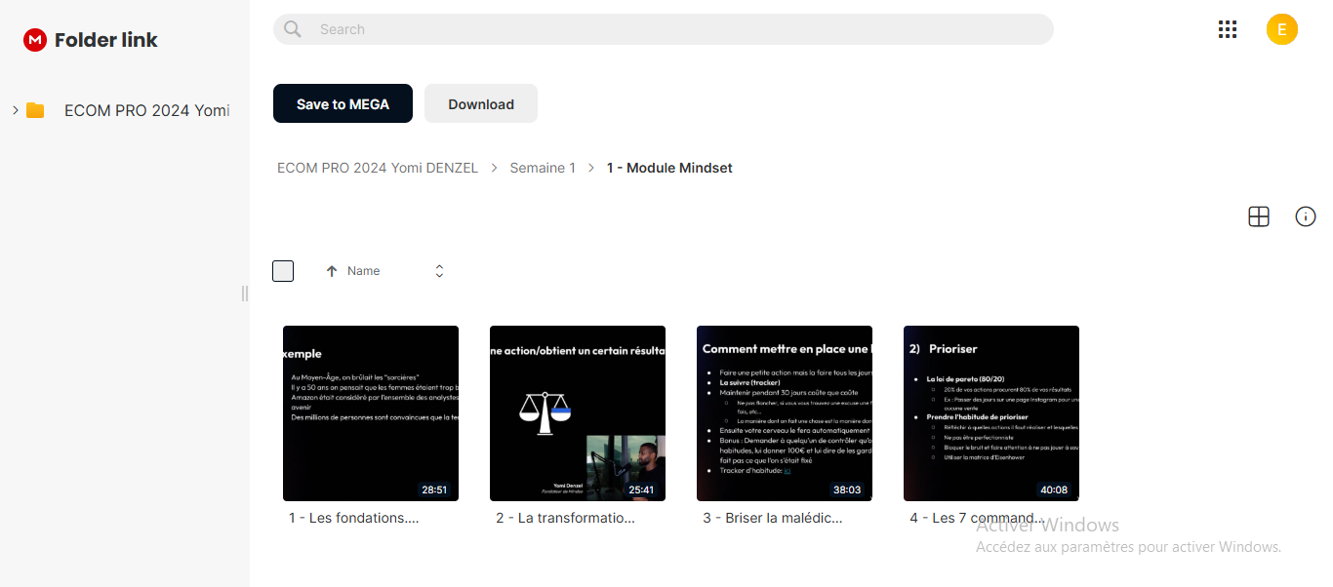
Task: Open the 1 - Les fondations video thumbnail
Action: point(371,413)
